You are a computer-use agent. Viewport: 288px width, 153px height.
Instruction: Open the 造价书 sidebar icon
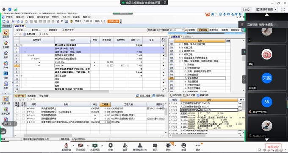click(6, 33)
